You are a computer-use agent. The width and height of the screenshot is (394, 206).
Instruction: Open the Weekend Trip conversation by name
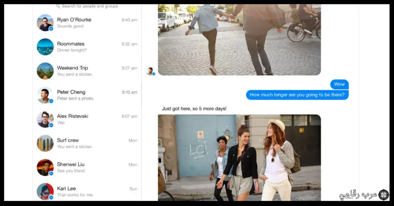pos(73,68)
